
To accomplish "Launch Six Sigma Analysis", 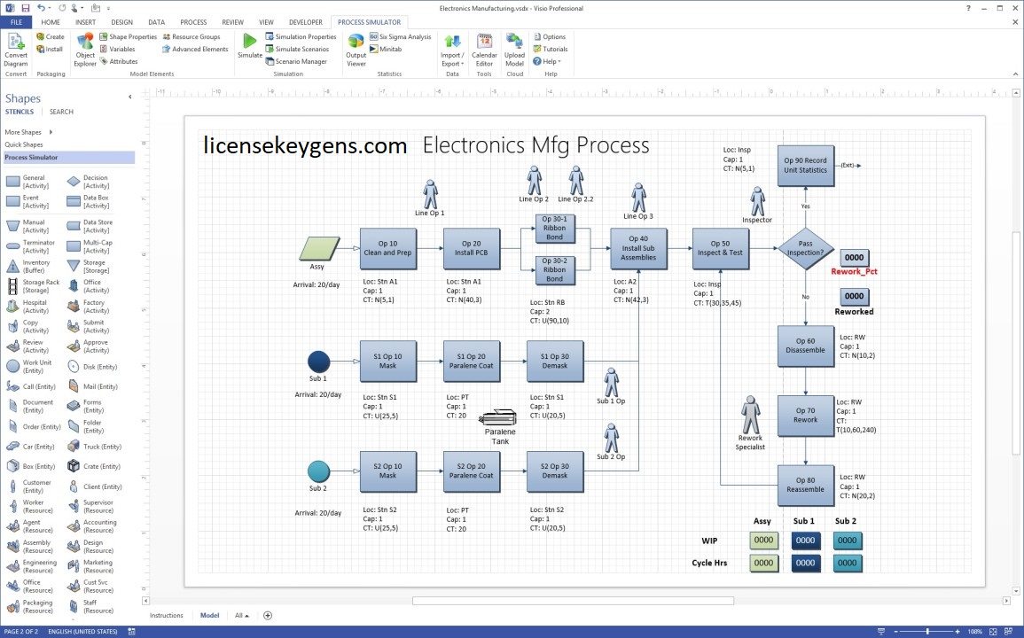I will point(401,36).
